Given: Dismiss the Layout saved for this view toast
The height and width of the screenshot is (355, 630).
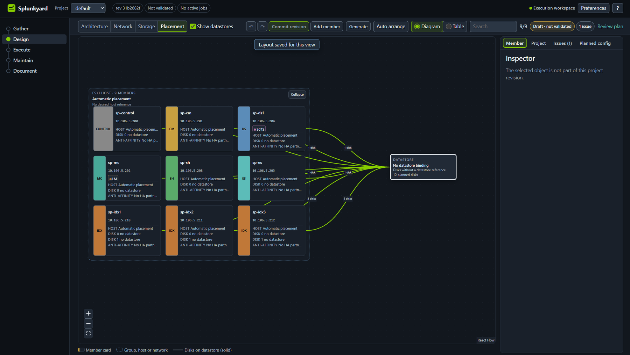Looking at the screenshot, I should point(287,45).
